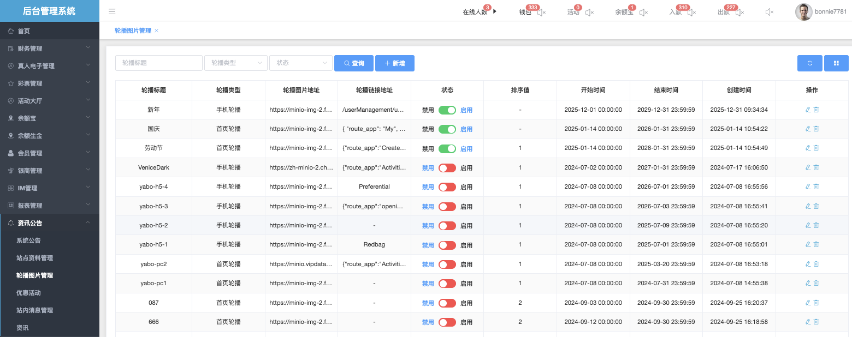This screenshot has height=337, width=852.
Task: Click the refresh icon button
Action: (809, 63)
